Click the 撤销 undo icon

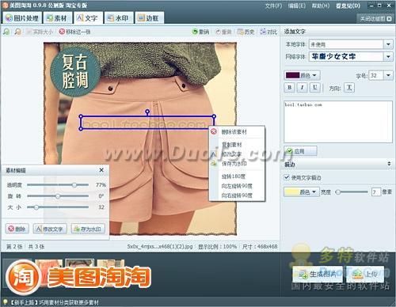click(x=195, y=32)
